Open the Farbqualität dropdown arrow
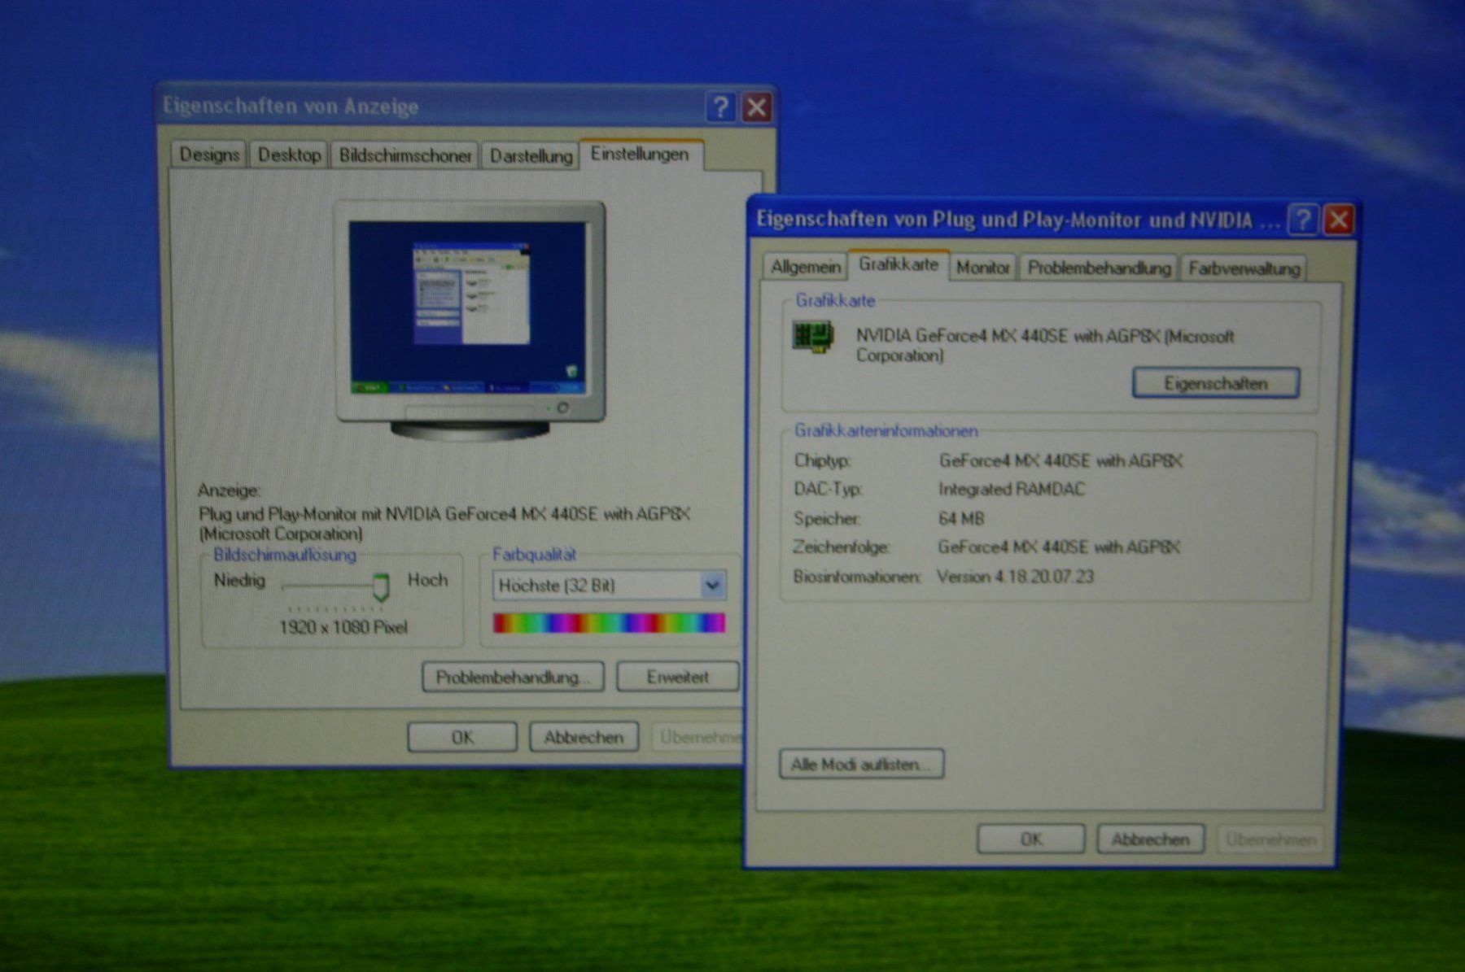Viewport: 1465px width, 972px height. tap(712, 585)
